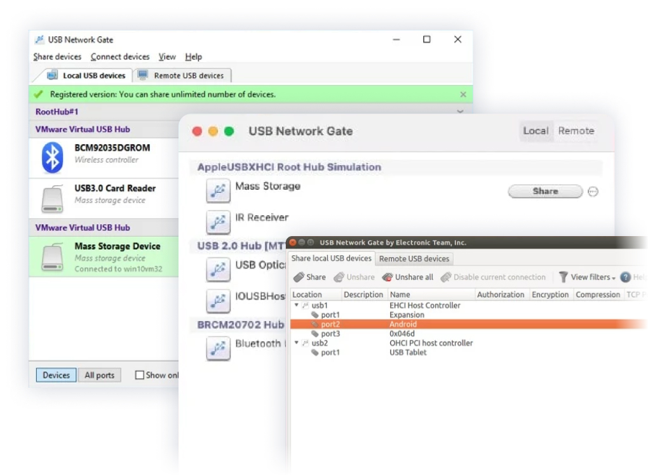Screen dimensions: 648x476
Task: Click the All ports button
Action: (99, 375)
